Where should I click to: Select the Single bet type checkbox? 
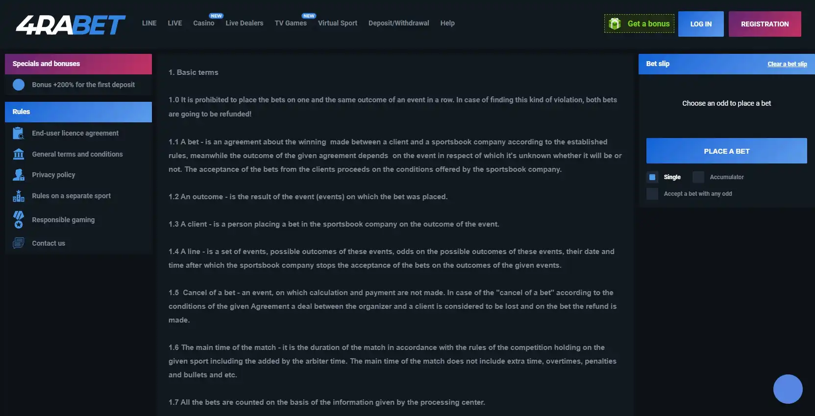652,177
